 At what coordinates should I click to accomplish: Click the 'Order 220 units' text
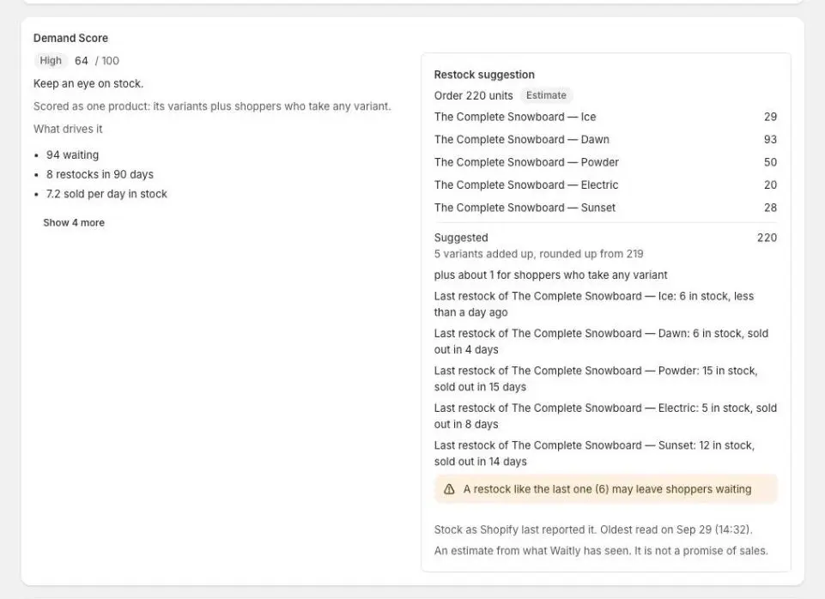(x=474, y=96)
